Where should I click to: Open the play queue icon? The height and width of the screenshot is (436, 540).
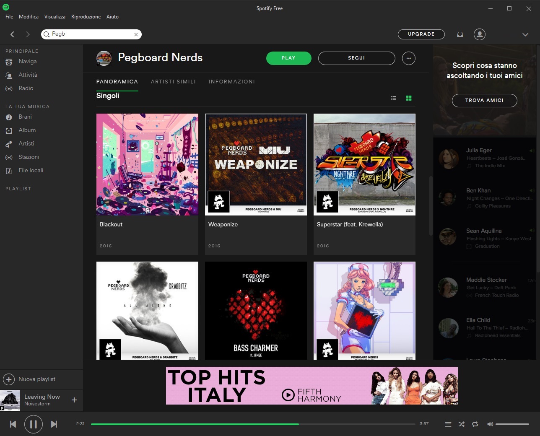click(x=448, y=424)
